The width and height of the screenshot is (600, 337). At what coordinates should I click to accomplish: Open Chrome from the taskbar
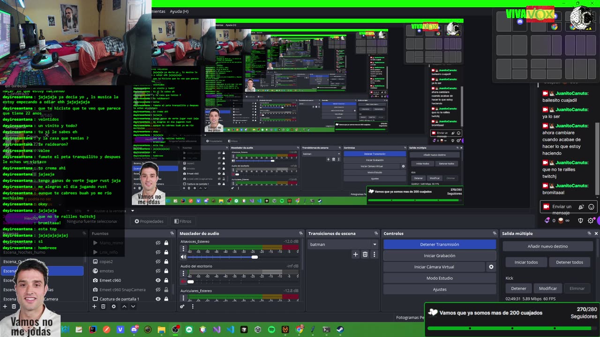tap(299, 330)
